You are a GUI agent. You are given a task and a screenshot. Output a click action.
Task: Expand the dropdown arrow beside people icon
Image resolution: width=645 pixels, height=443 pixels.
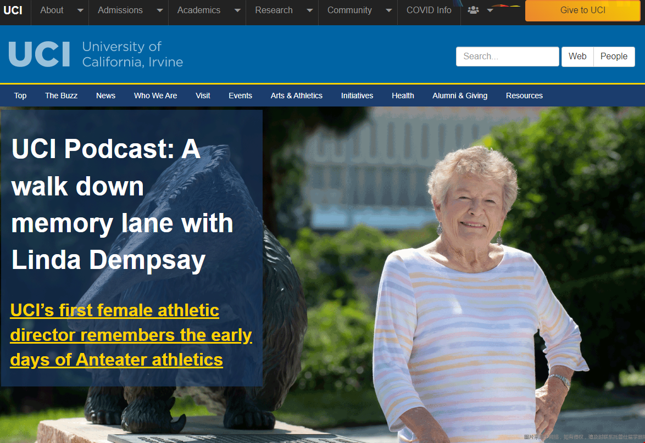pos(490,10)
